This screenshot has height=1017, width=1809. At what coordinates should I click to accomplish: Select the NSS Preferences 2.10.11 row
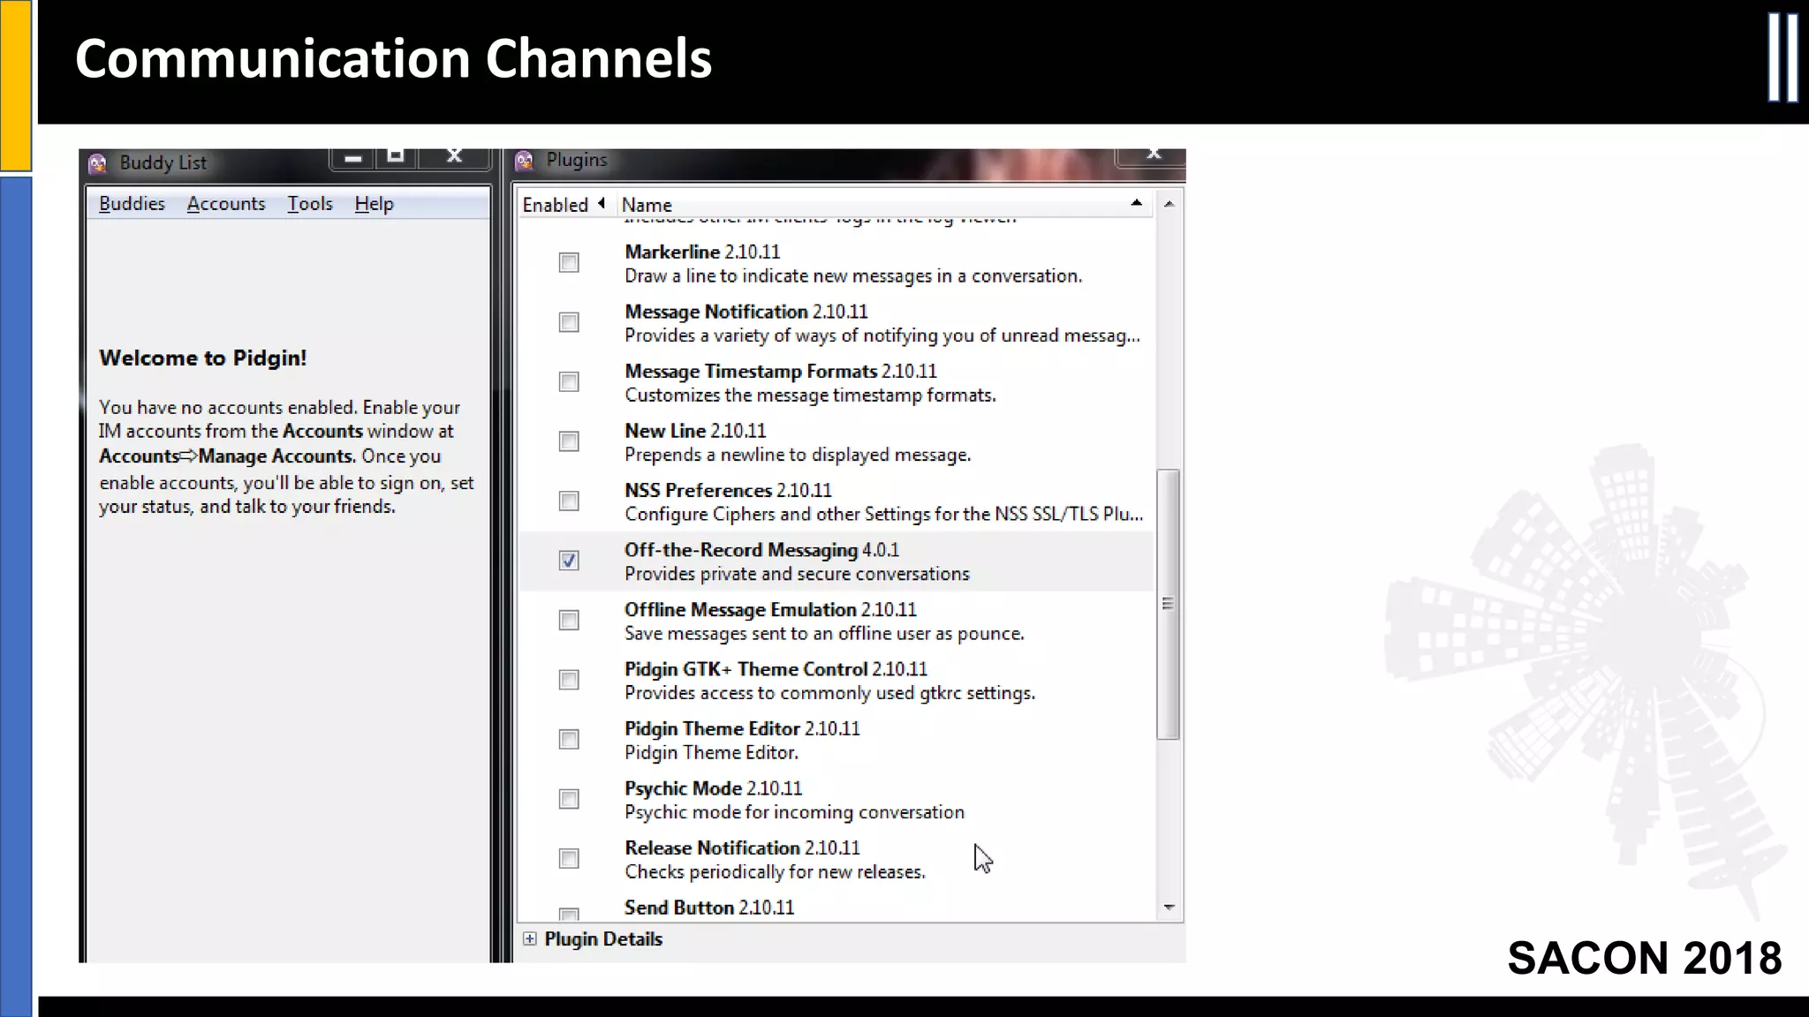pyautogui.click(x=836, y=502)
